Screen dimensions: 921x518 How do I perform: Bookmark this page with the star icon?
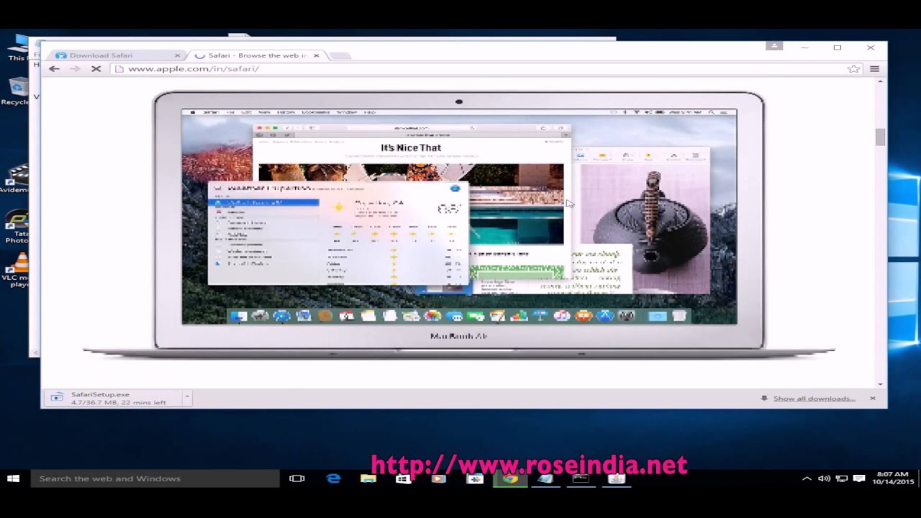click(x=853, y=69)
